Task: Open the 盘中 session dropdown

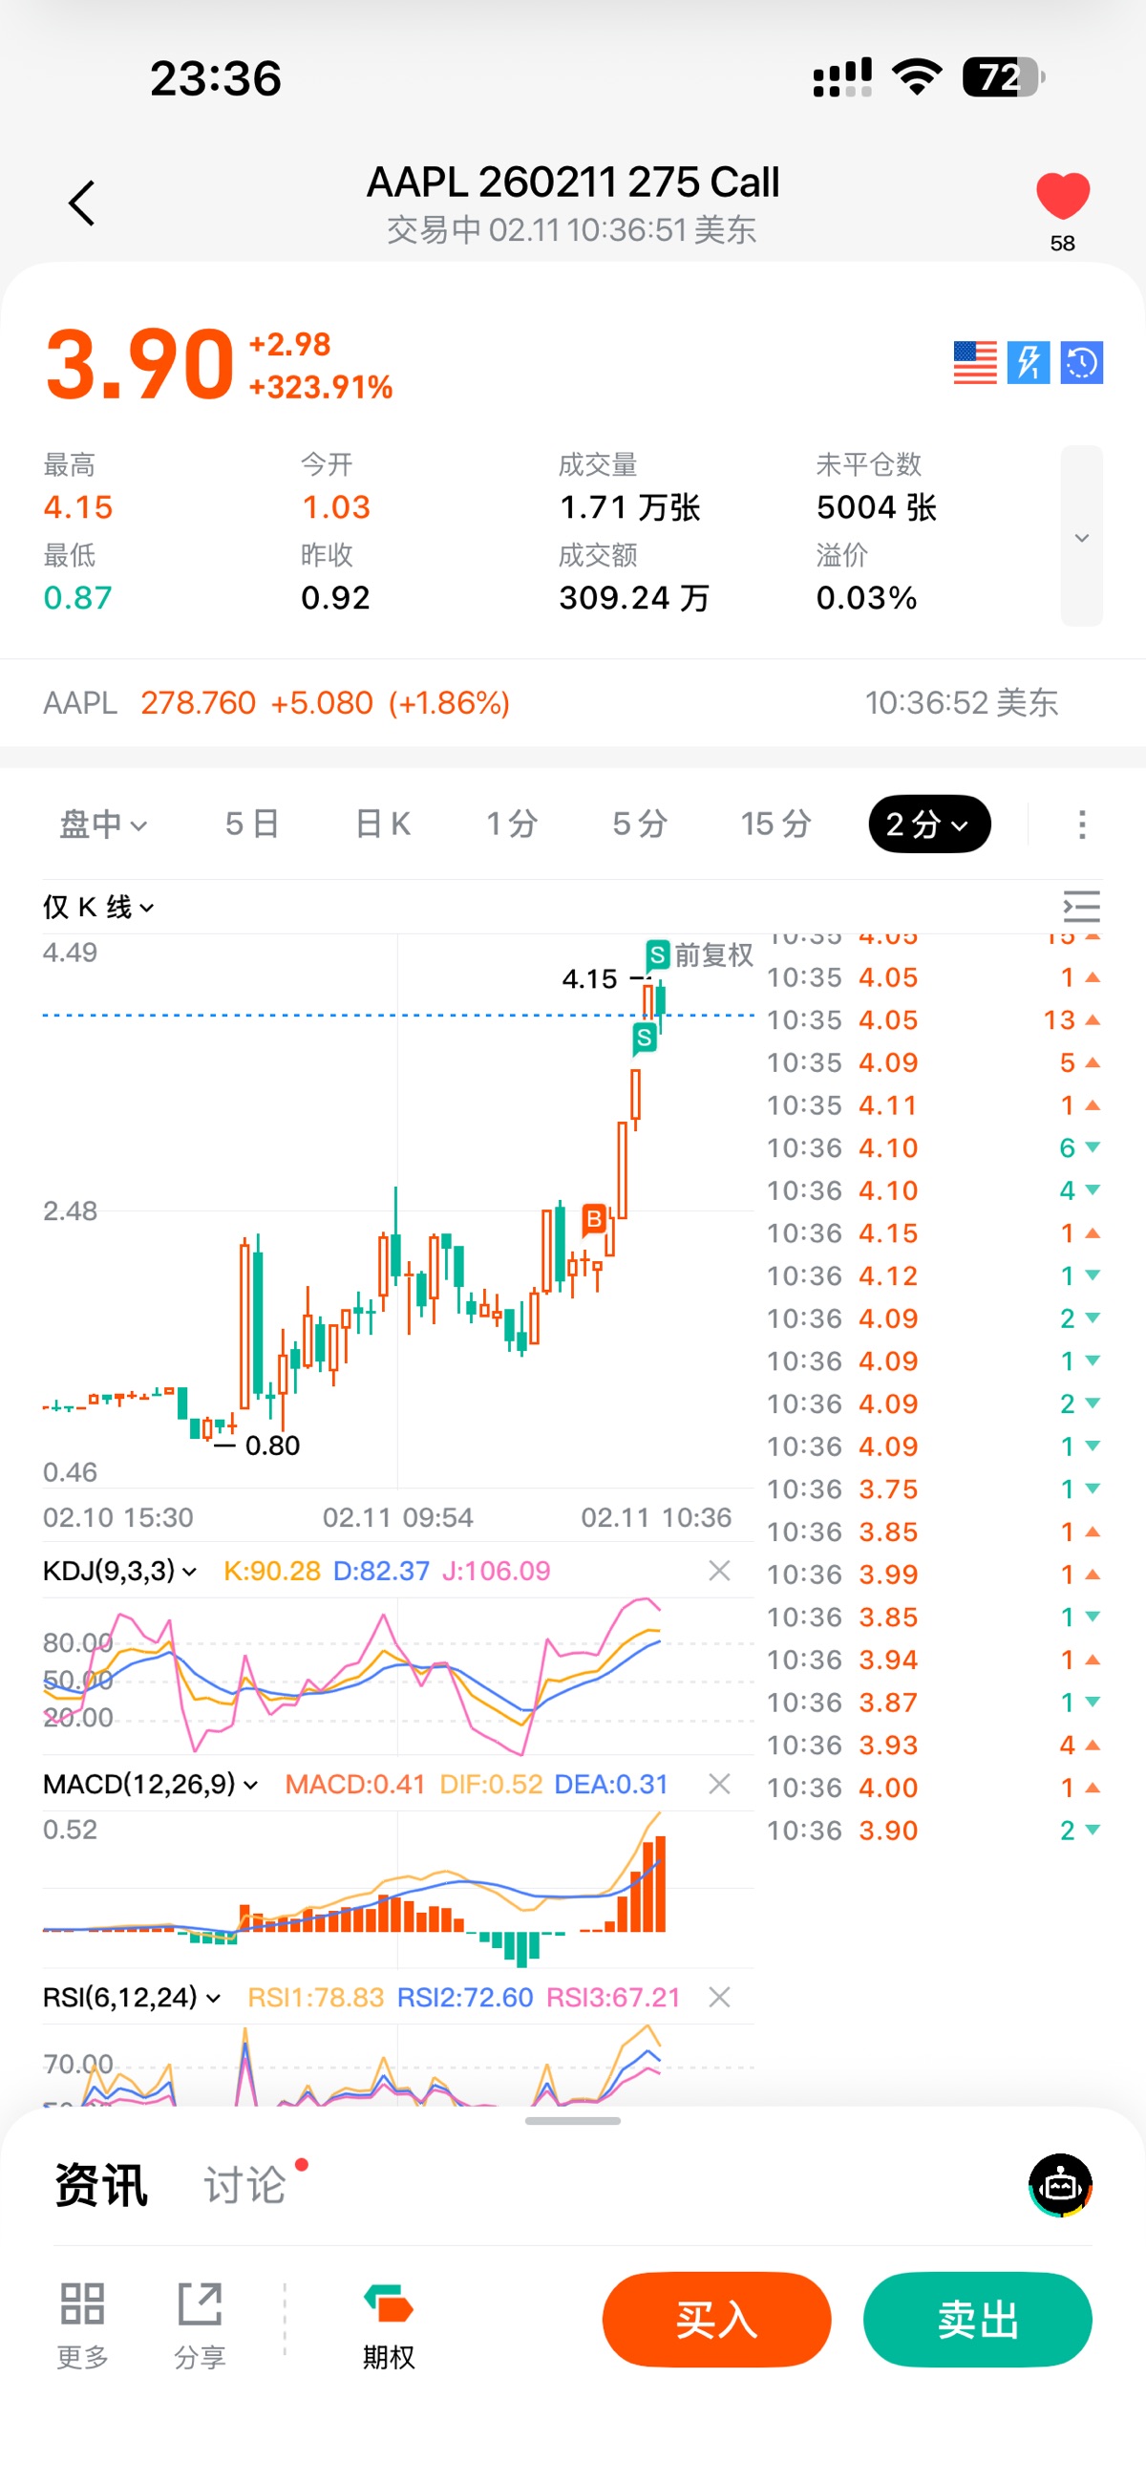Action: pyautogui.click(x=103, y=825)
